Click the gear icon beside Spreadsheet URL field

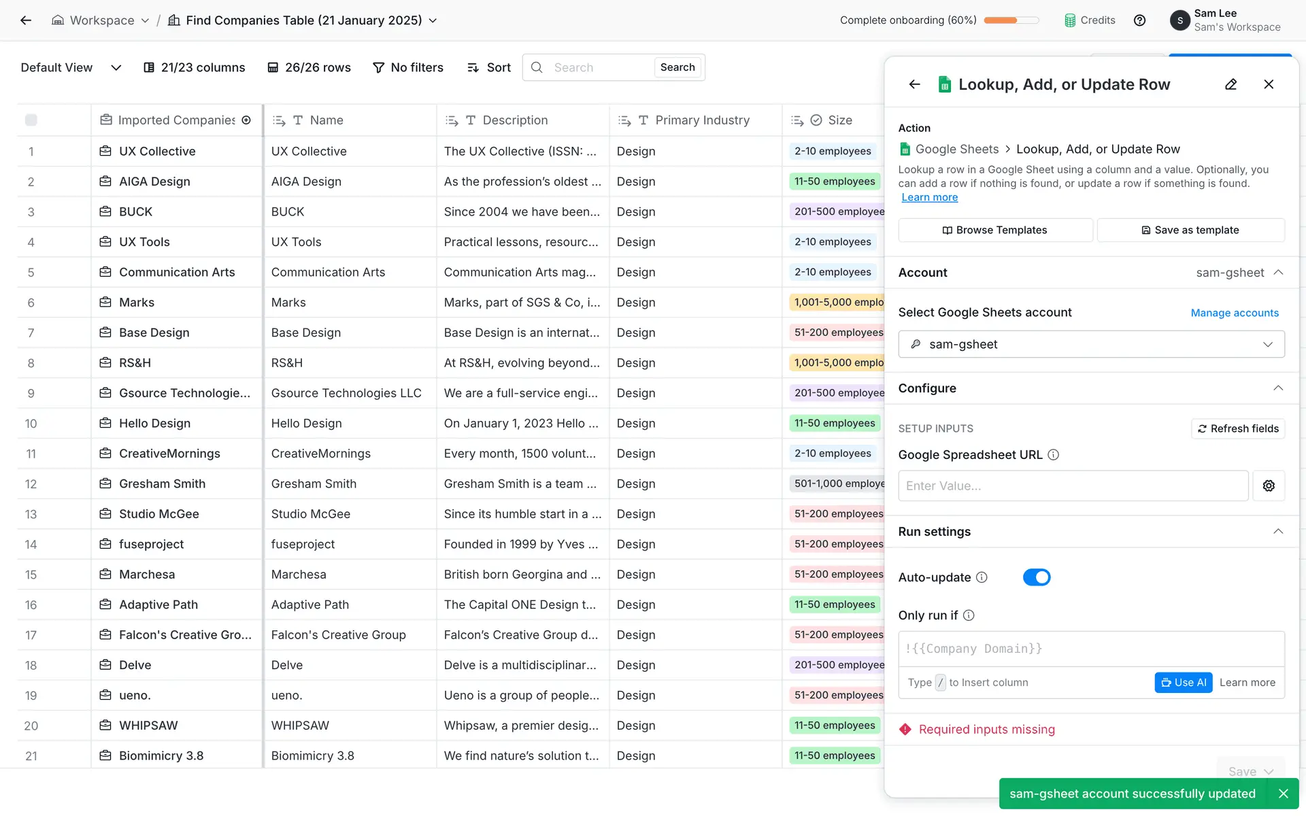pos(1269,486)
